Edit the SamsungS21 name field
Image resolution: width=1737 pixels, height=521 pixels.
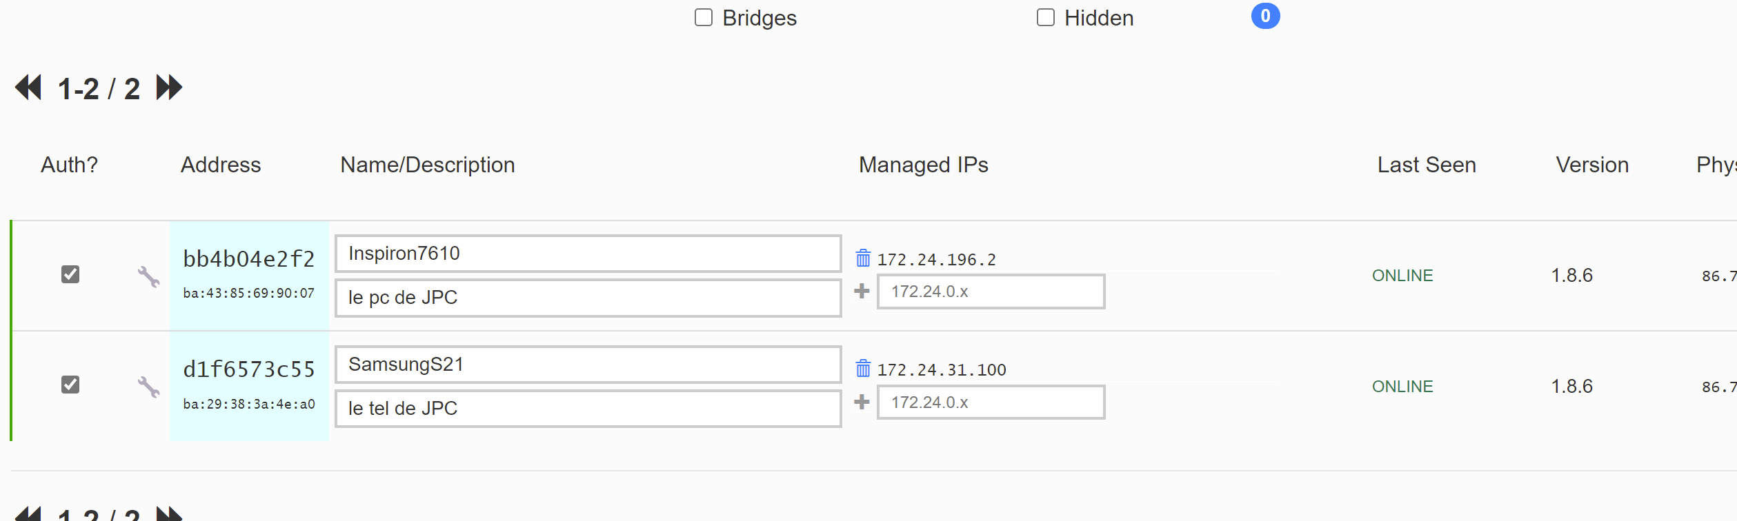point(588,365)
